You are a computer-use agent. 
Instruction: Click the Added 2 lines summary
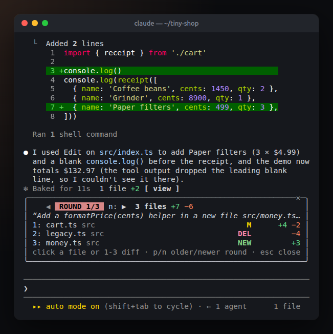point(75,44)
